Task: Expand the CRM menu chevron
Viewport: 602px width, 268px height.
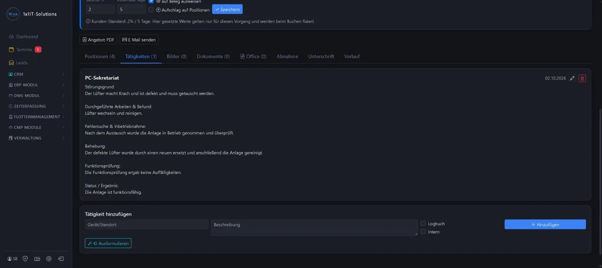Action: pos(63,74)
